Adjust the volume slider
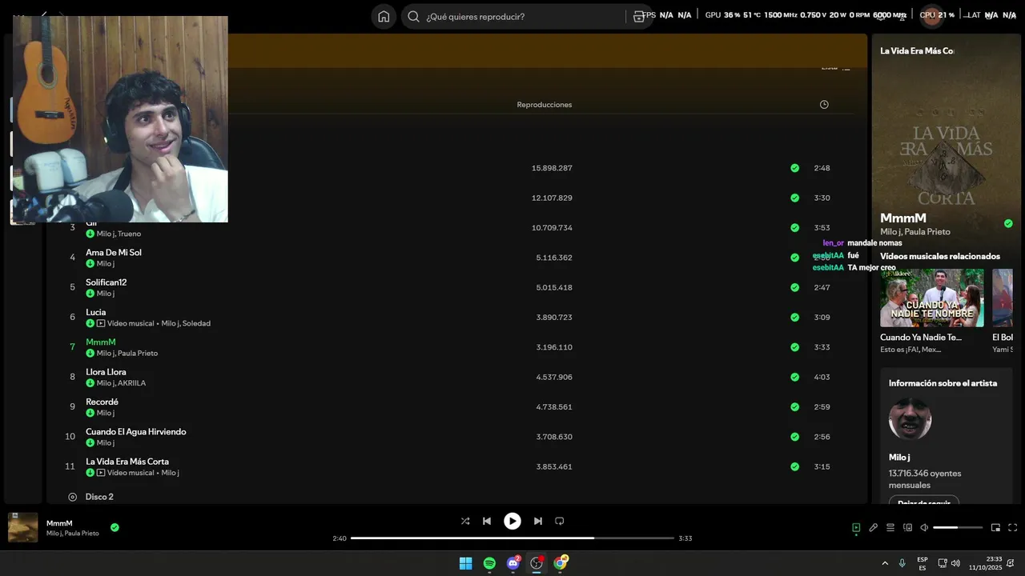 (958, 528)
